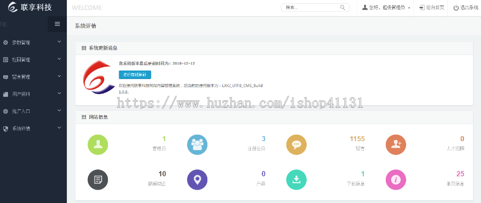Click the 系统更新消息 panel heading
This screenshot has width=481, height=203.
pyautogui.click(x=103, y=48)
